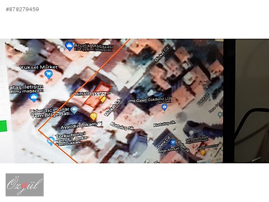
Task: Select the Yüksel Market cart pin
Action: (49, 75)
